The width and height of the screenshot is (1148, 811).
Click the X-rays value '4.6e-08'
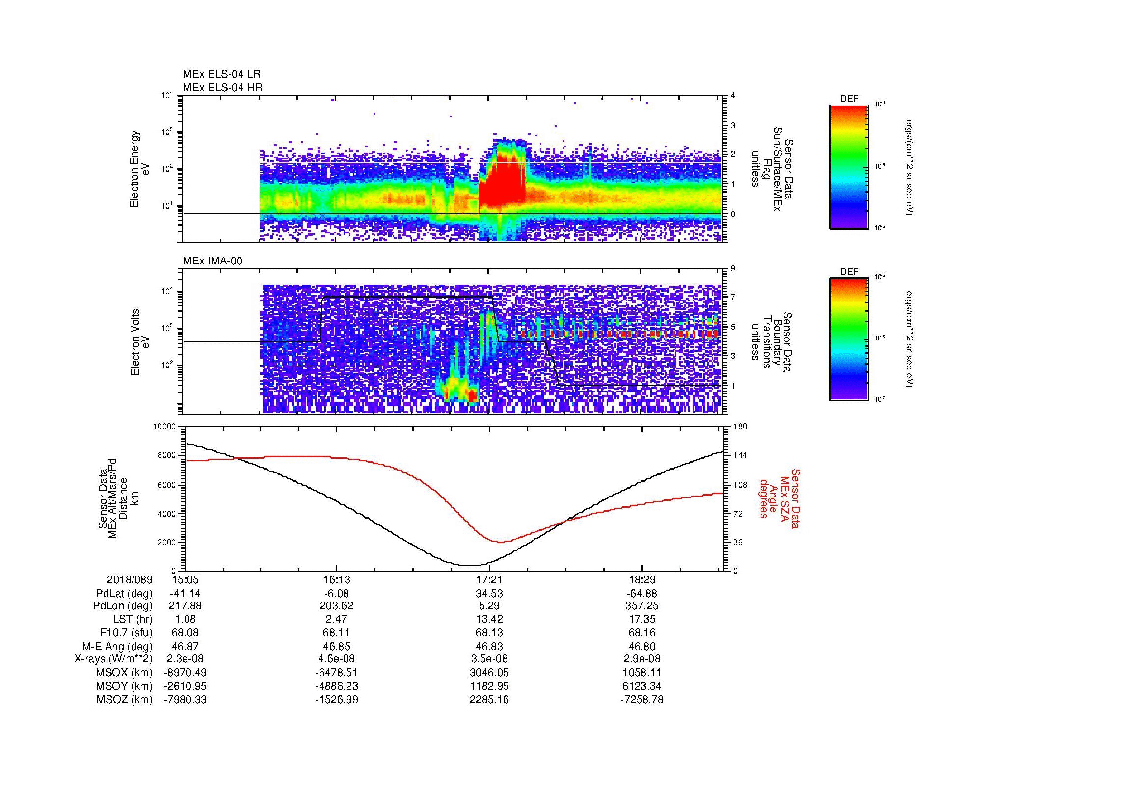click(337, 659)
